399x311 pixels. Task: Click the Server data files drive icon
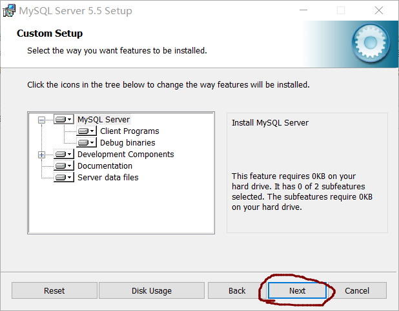pyautogui.click(x=63, y=178)
